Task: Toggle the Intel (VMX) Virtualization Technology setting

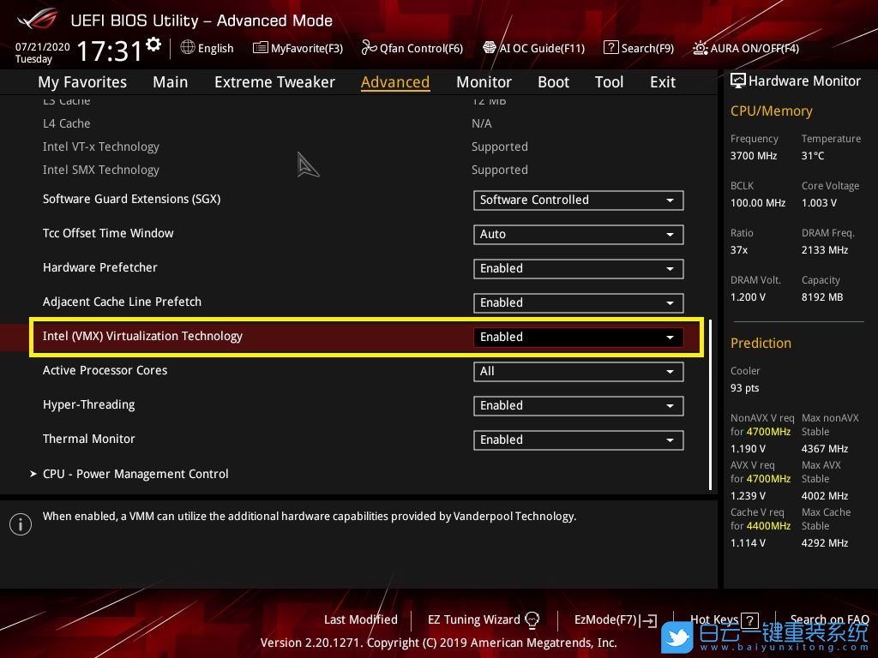Action: [x=578, y=337]
